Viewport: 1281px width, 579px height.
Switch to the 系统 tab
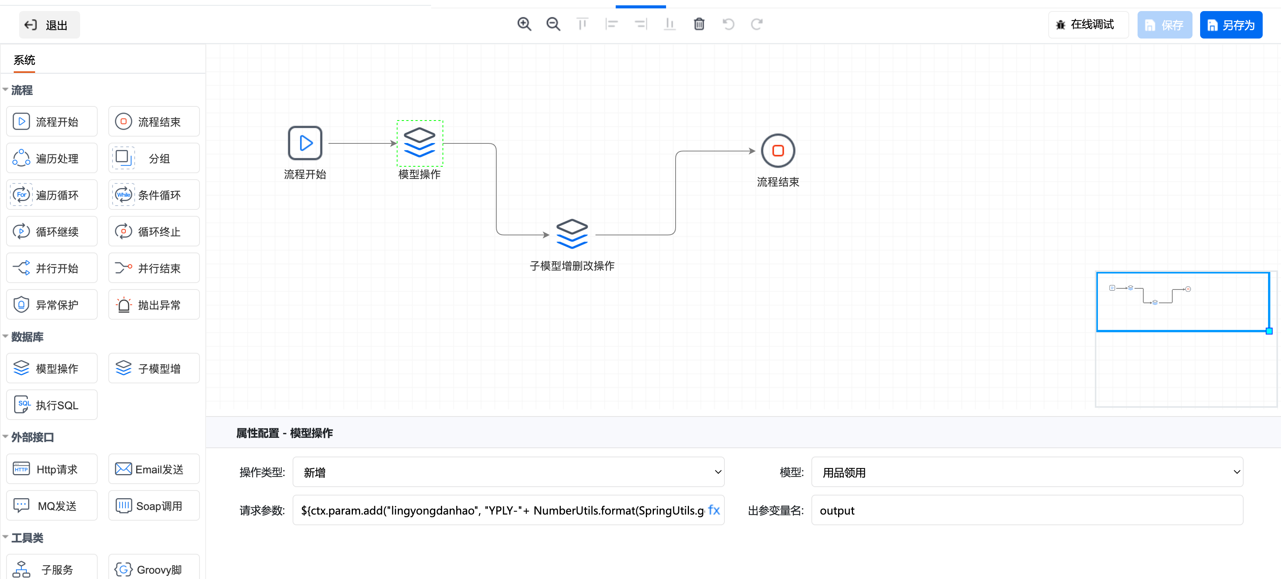(x=24, y=60)
